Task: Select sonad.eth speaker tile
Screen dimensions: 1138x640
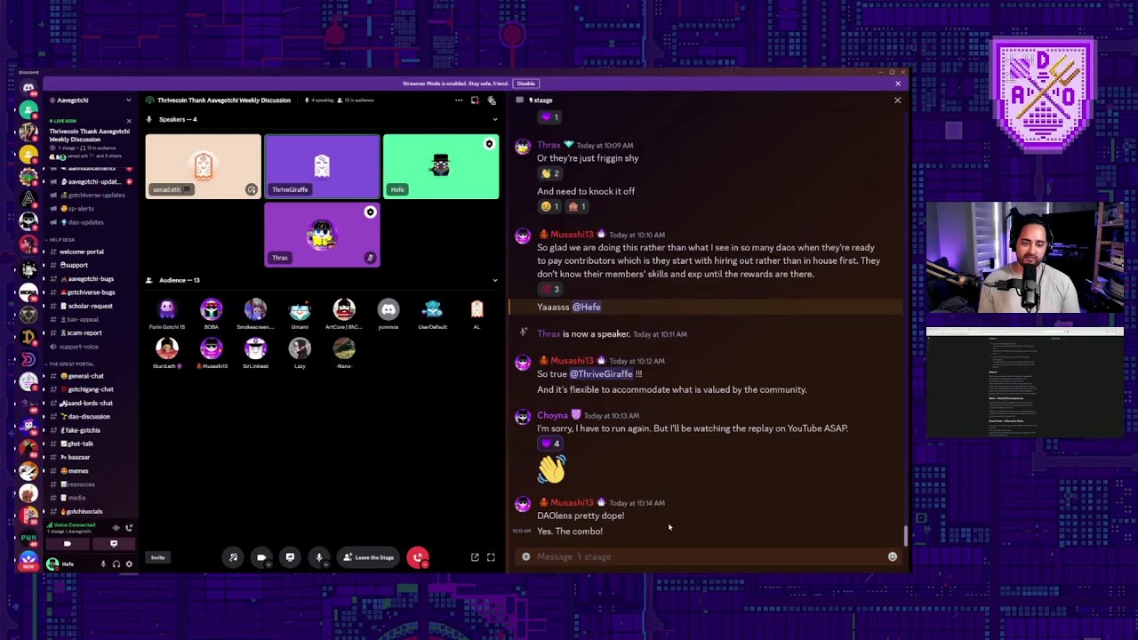Action: coord(204,166)
